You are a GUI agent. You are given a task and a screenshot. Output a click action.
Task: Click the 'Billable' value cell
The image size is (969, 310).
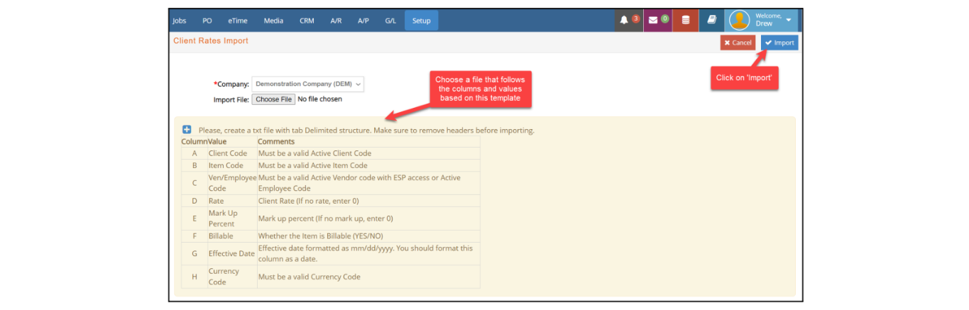232,236
